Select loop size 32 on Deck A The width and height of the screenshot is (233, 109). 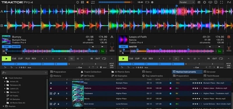tap(78, 59)
